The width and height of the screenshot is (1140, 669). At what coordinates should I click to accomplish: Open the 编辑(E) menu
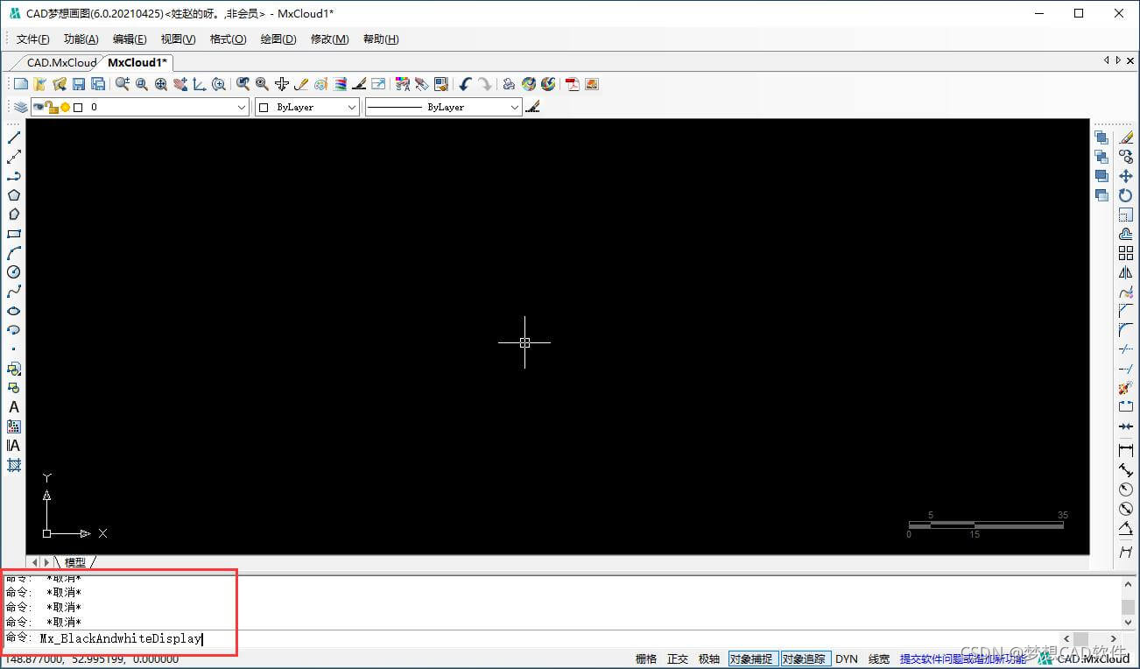point(130,39)
